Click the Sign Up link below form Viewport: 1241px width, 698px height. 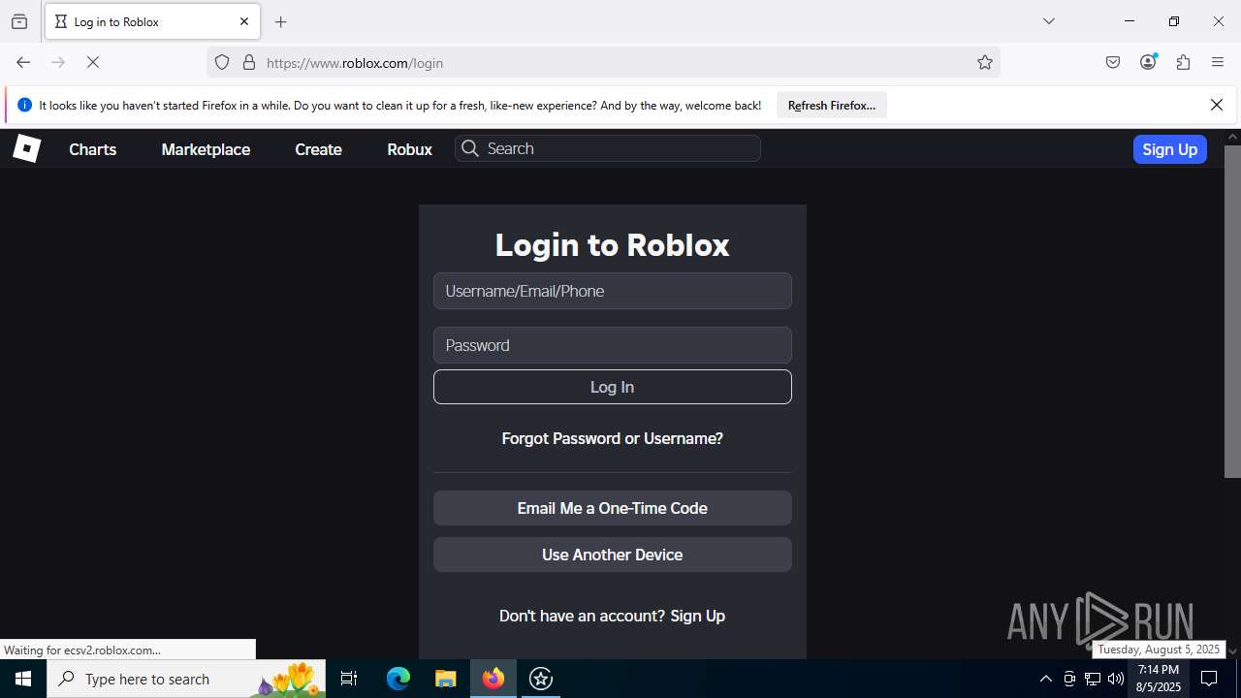[x=698, y=616]
